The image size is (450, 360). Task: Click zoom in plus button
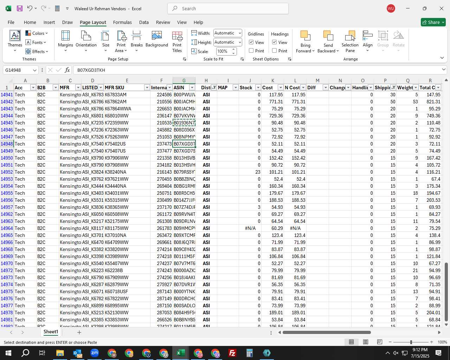click(x=432, y=342)
